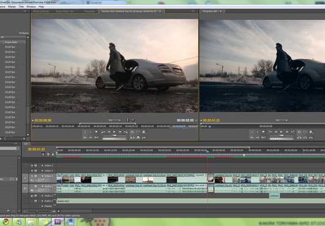The height and width of the screenshot is (226, 325).
Task: Hide the Video 1 track output
Action: click(32, 176)
